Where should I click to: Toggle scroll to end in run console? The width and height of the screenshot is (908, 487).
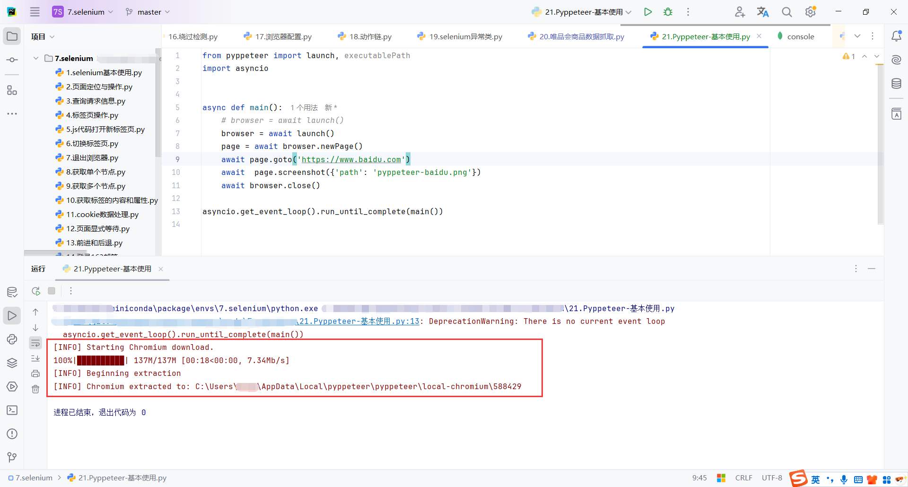tap(35, 358)
